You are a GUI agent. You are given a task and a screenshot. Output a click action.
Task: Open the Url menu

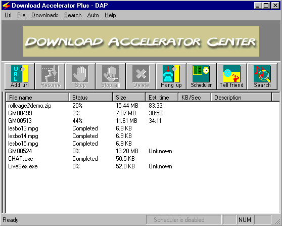tap(8, 15)
